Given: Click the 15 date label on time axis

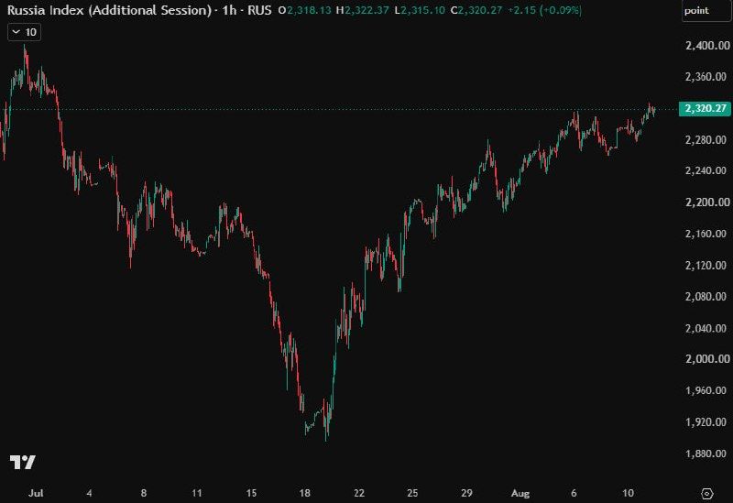Looking at the screenshot, I should 251,493.
